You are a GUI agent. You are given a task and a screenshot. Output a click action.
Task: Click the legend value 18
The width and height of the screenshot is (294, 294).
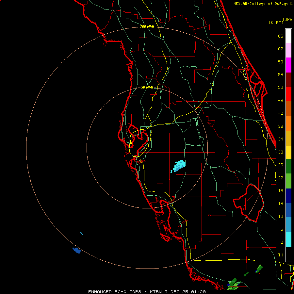[281, 191]
